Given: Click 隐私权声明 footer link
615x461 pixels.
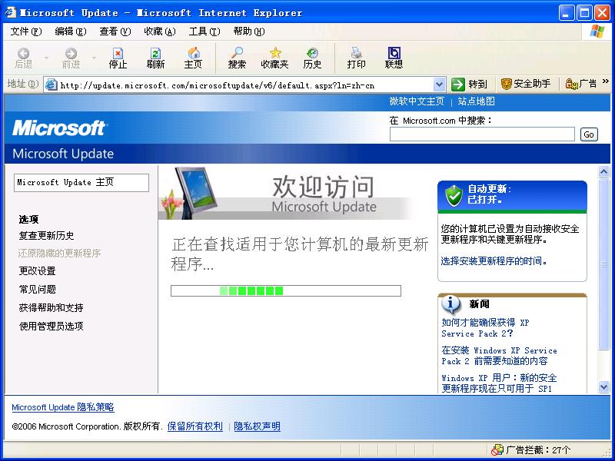Looking at the screenshot, I should tap(257, 426).
